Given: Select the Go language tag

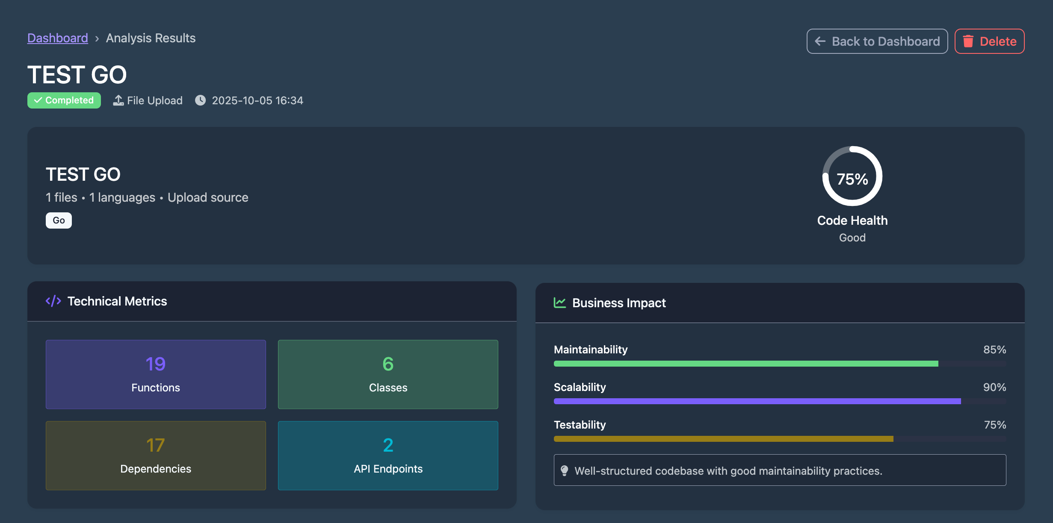Looking at the screenshot, I should point(58,220).
